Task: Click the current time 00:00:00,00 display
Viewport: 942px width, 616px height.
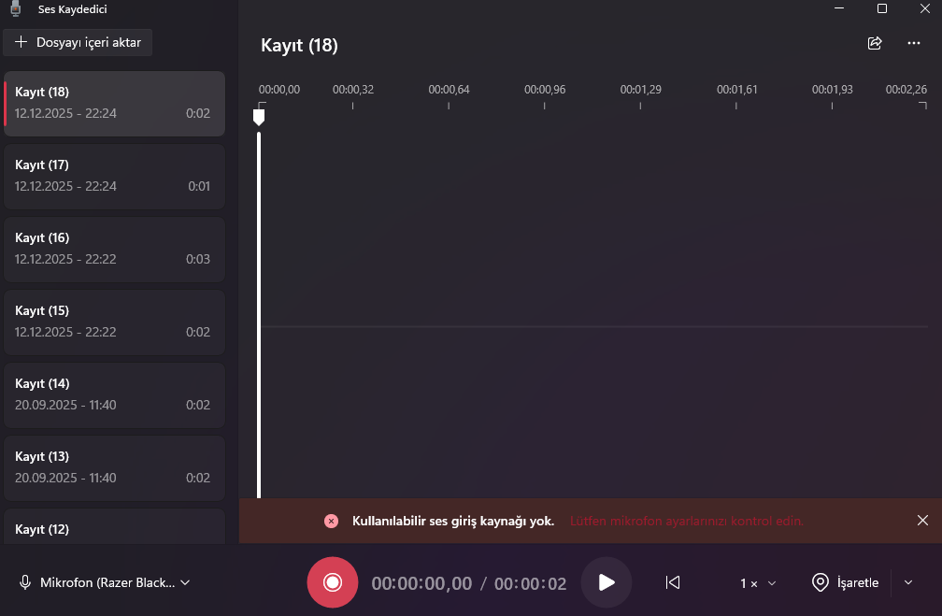Action: point(421,583)
